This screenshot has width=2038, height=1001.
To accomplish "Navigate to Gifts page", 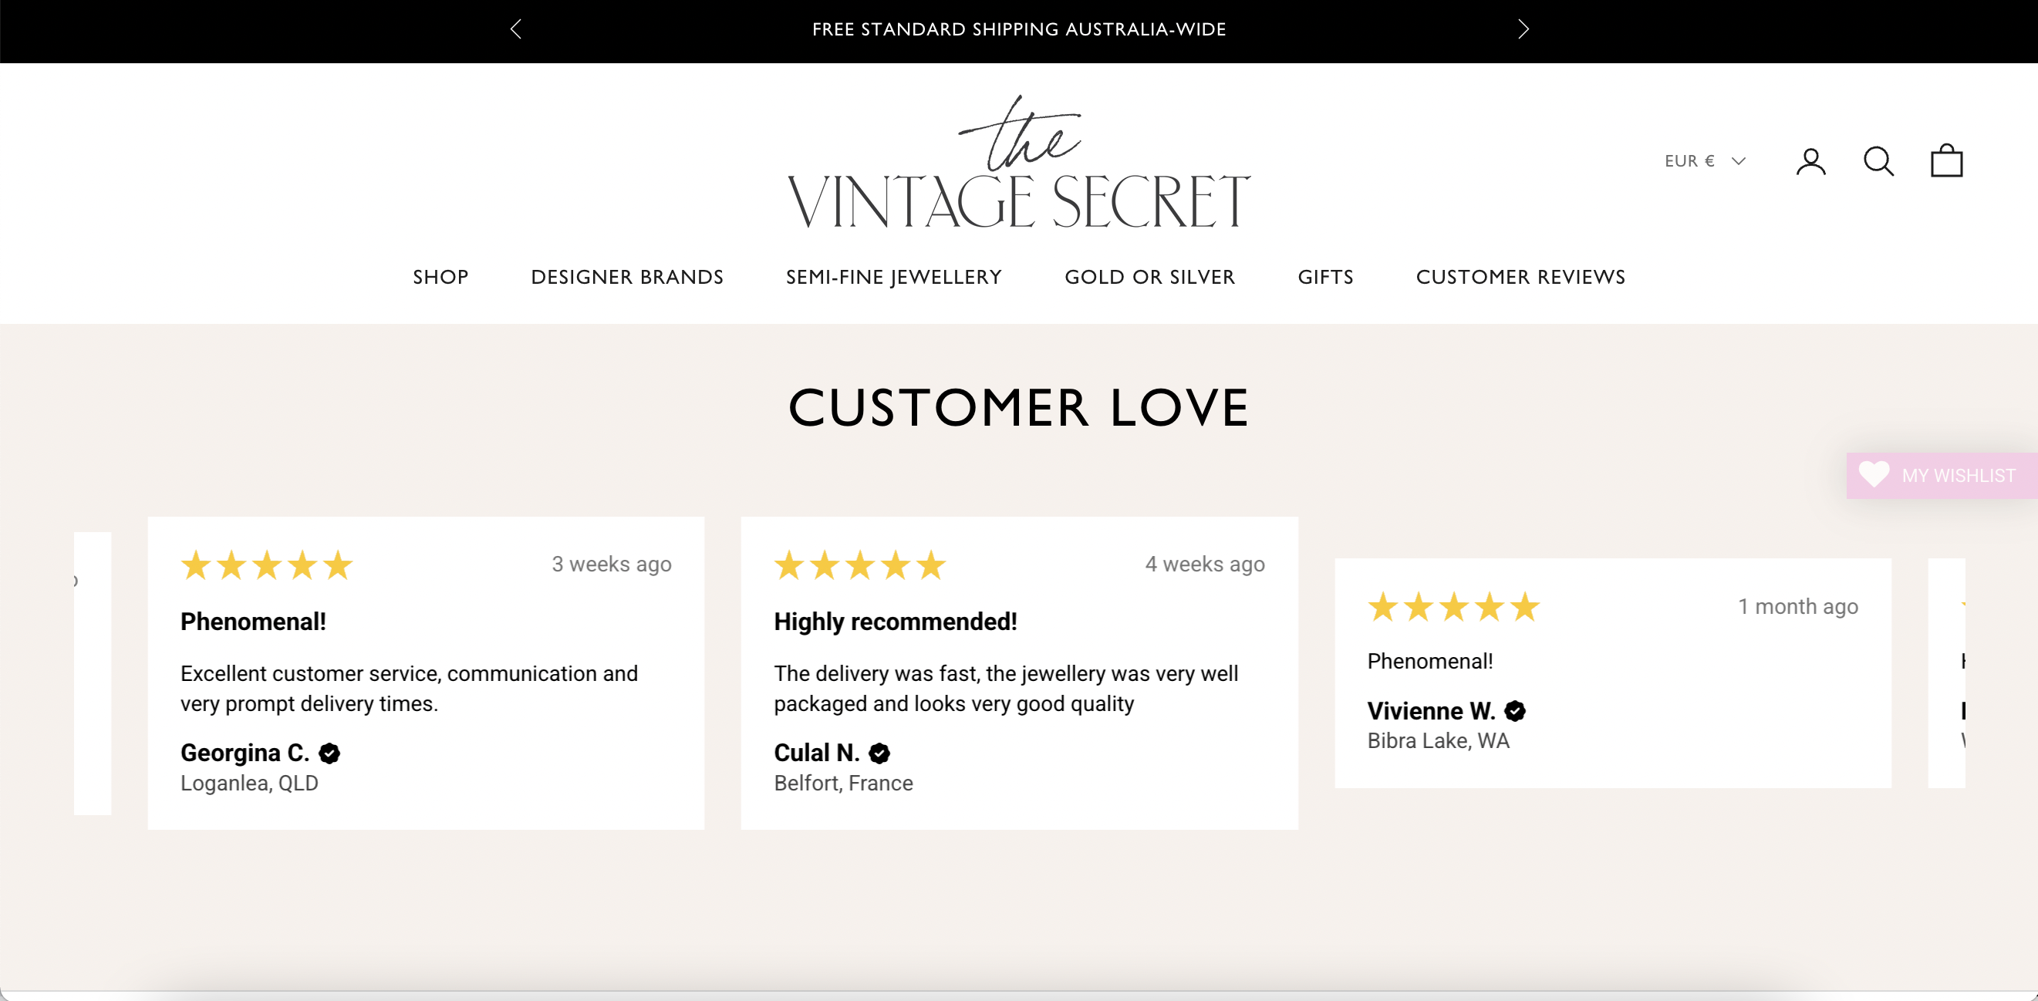I will point(1325,277).
